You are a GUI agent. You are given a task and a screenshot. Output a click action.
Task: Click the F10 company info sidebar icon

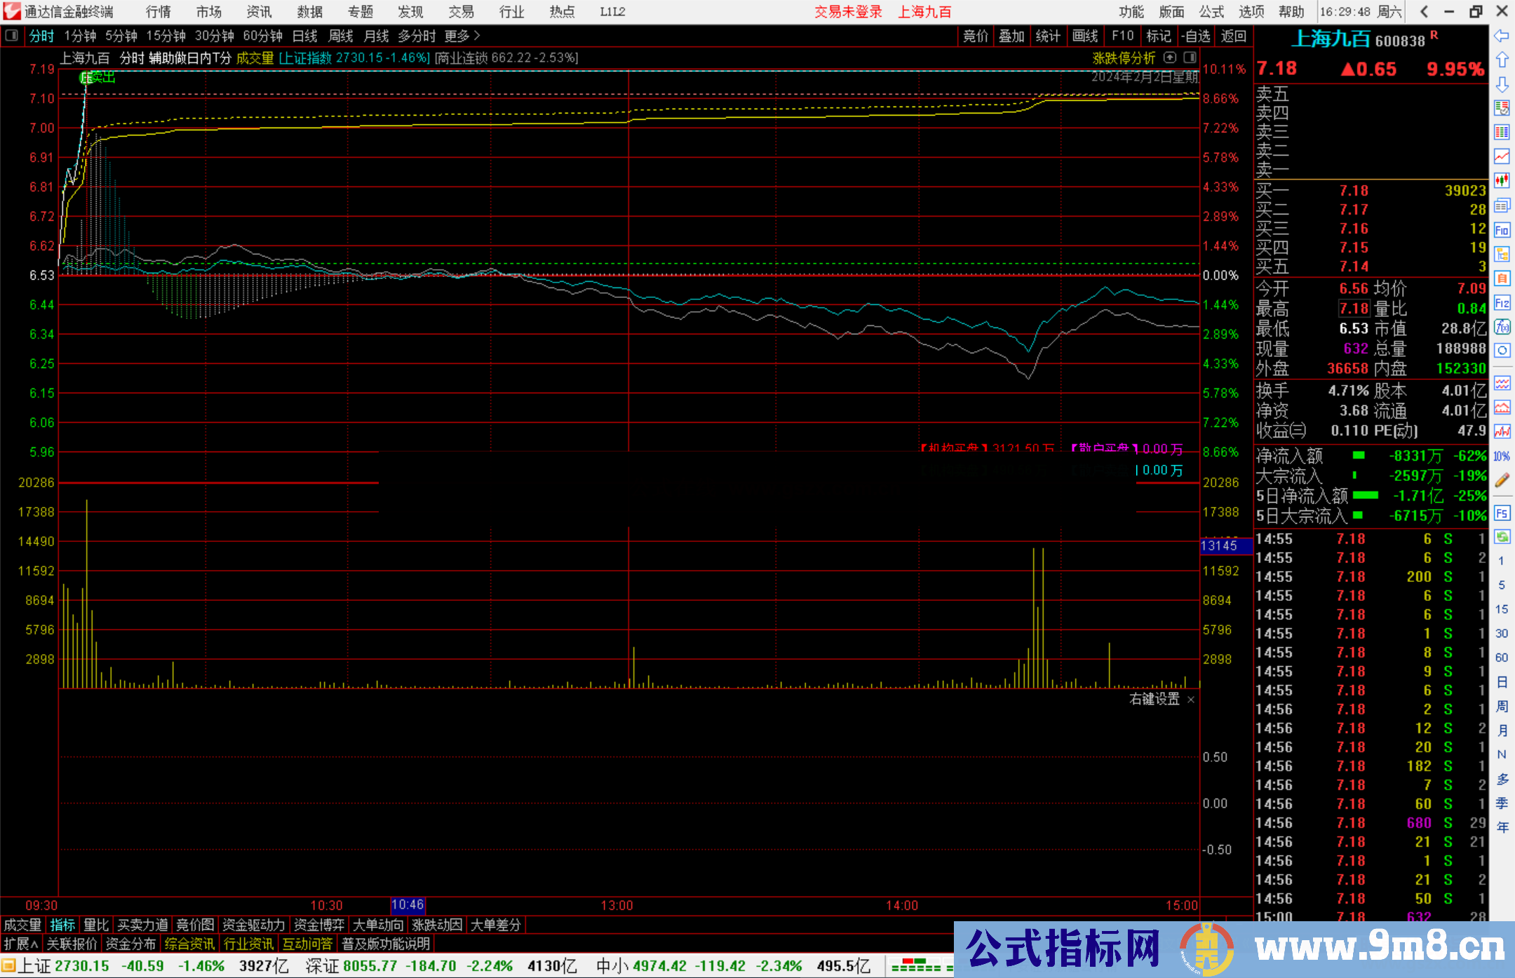(x=1502, y=230)
